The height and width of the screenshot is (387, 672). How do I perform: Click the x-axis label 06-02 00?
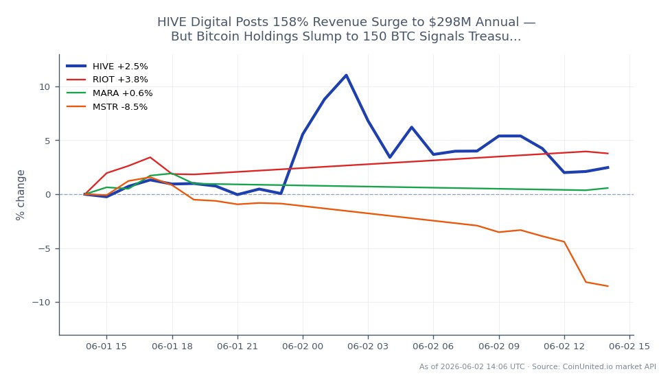[303, 347]
